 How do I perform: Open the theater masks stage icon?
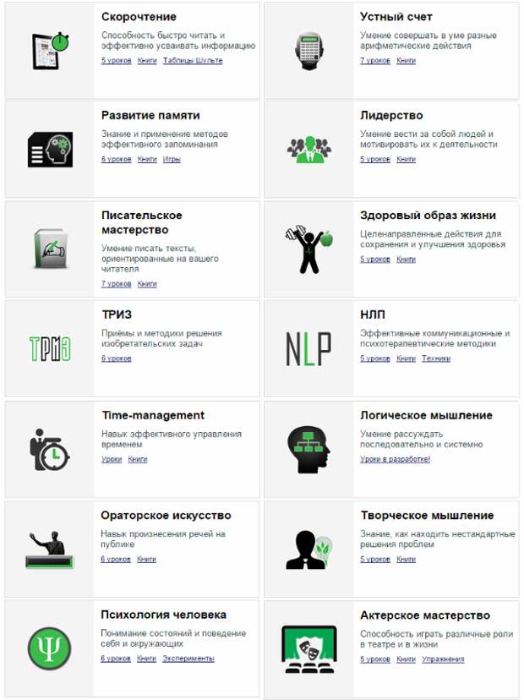[308, 649]
